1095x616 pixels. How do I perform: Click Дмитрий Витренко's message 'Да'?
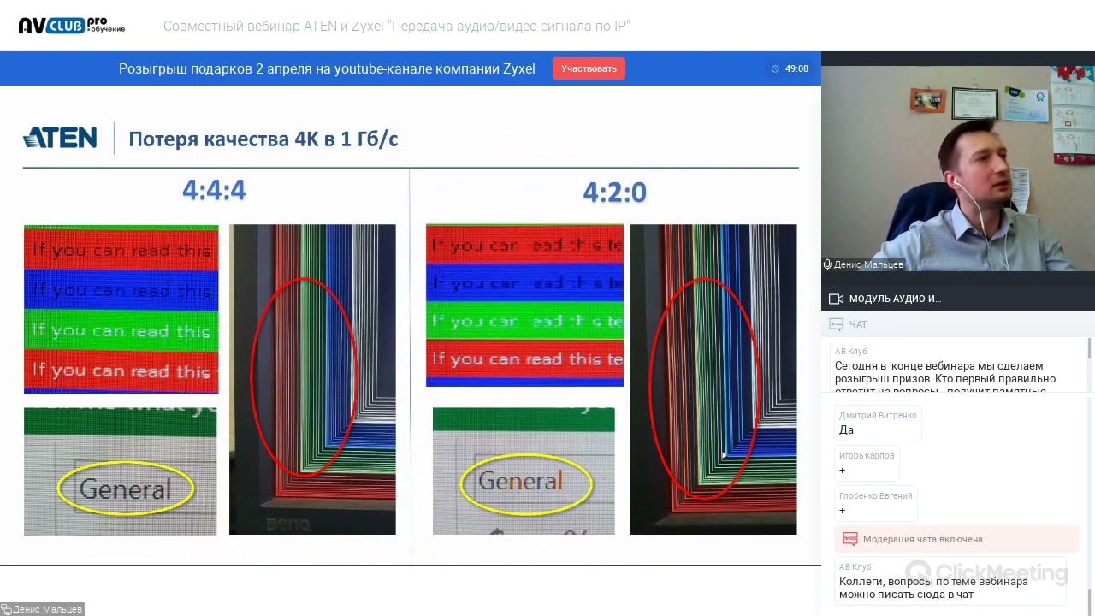(x=878, y=423)
